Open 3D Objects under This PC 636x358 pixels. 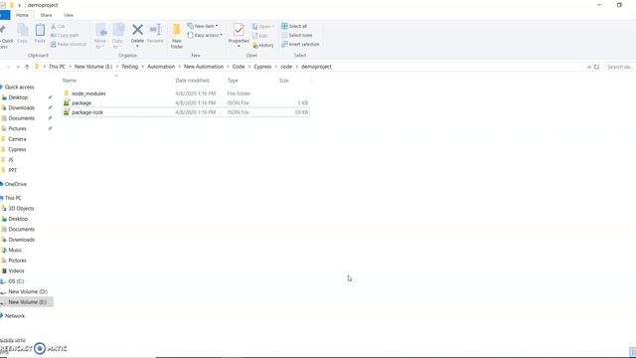pyautogui.click(x=21, y=209)
